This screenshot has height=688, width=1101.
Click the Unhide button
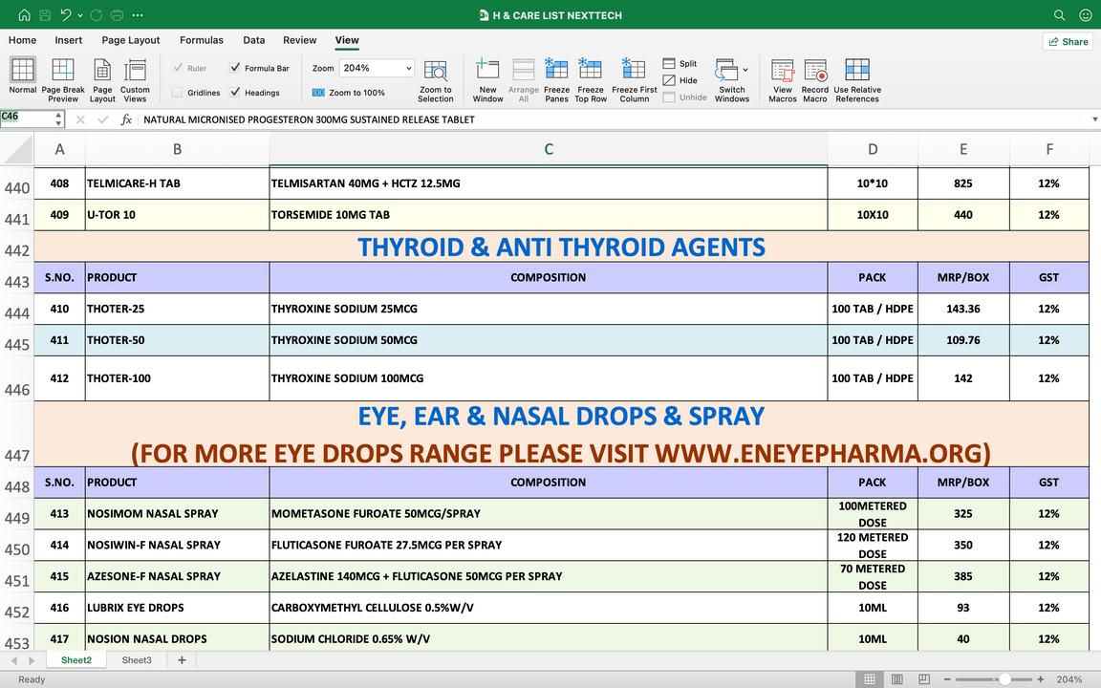click(x=684, y=97)
